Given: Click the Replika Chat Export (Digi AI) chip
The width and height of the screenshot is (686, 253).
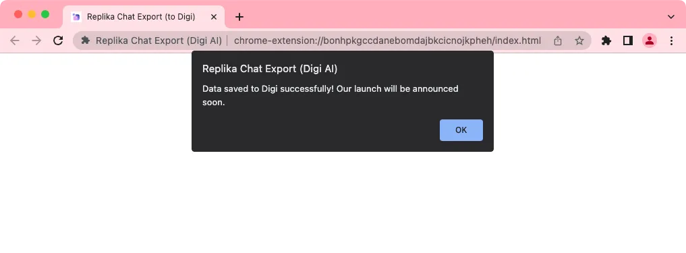Looking at the screenshot, I should tap(151, 40).
